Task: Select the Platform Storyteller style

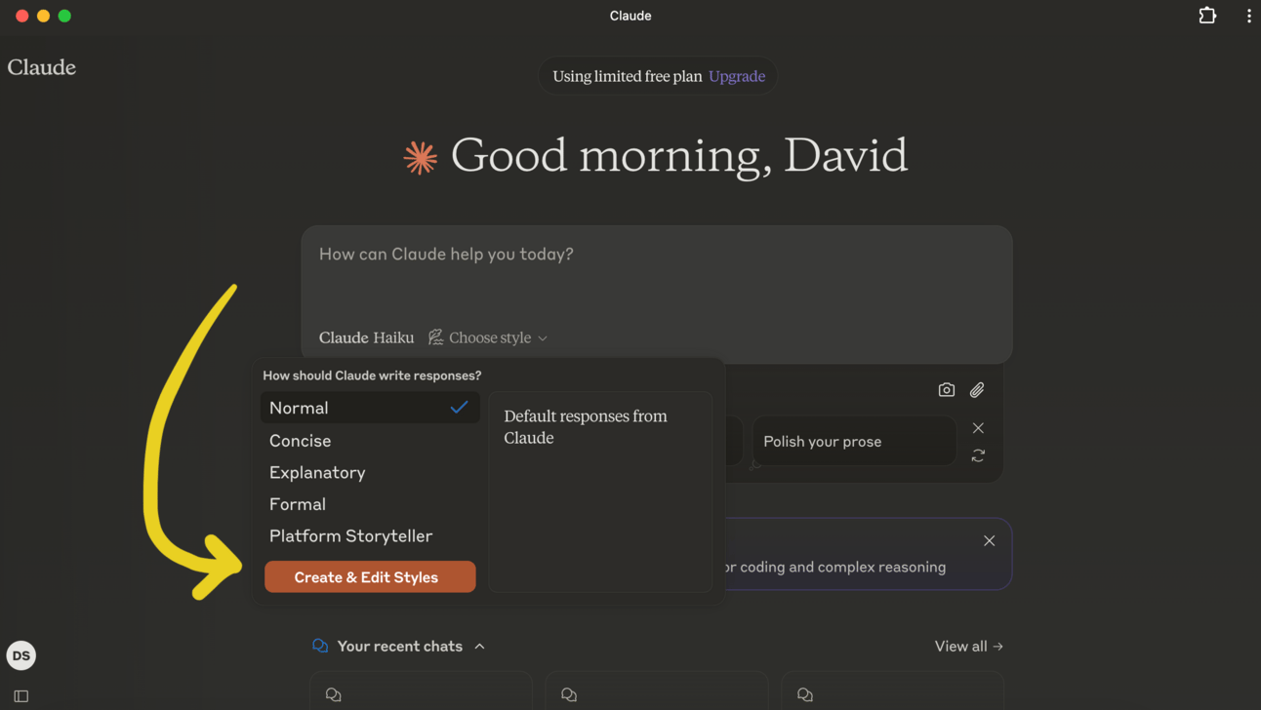Action: [370, 535]
